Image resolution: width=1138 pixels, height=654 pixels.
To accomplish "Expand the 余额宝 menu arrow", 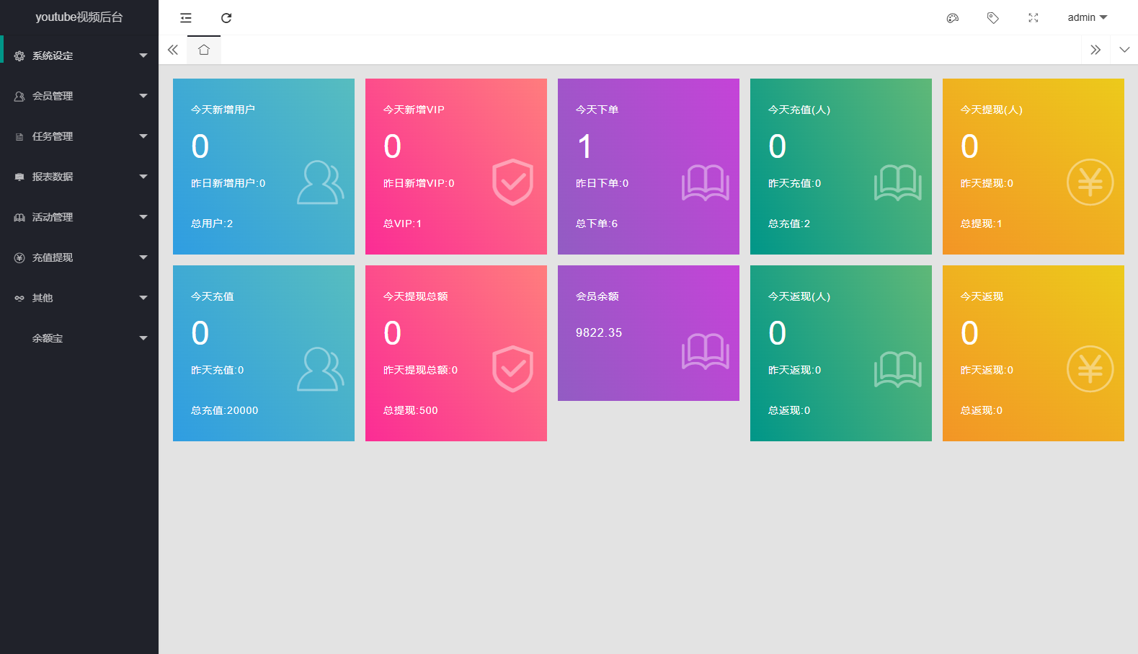I will [x=143, y=338].
